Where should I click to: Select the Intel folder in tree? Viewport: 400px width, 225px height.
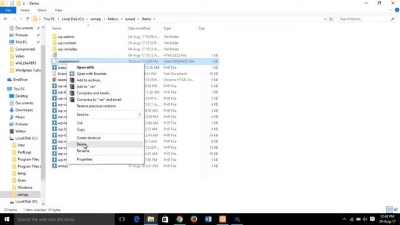click(21, 145)
